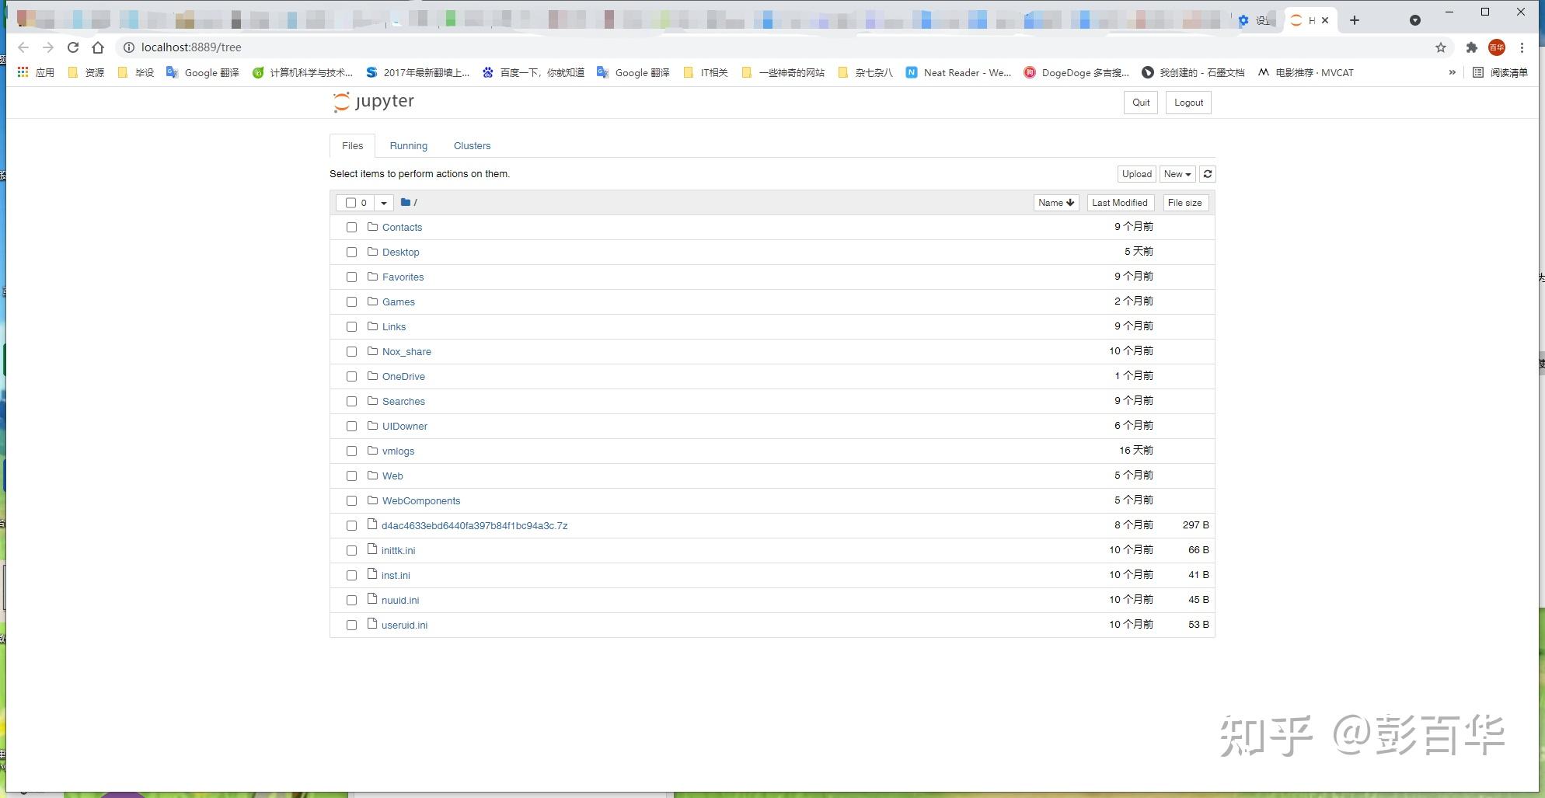
Task: Check the inittk.ini file checkbox
Action: (351, 551)
